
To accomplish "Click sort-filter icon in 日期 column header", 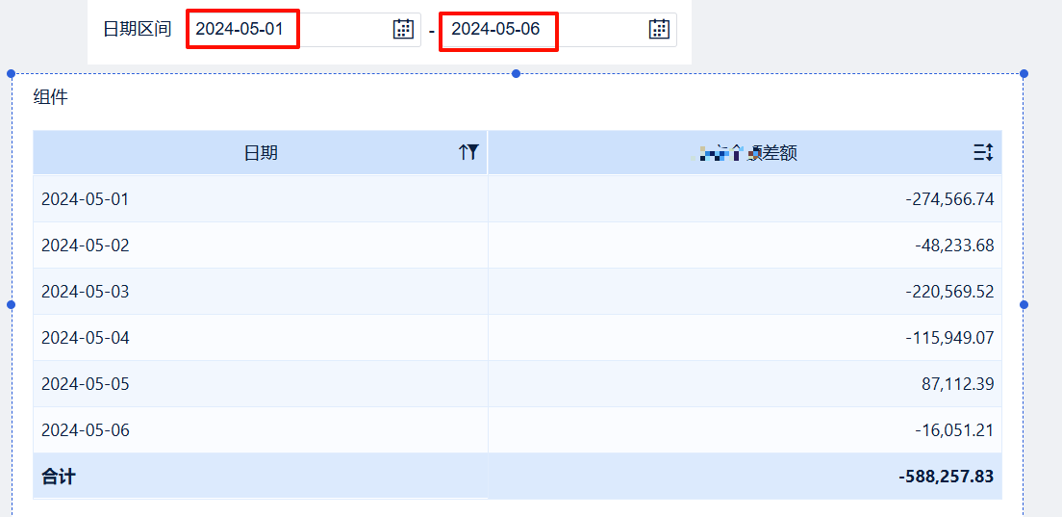I will click(468, 152).
